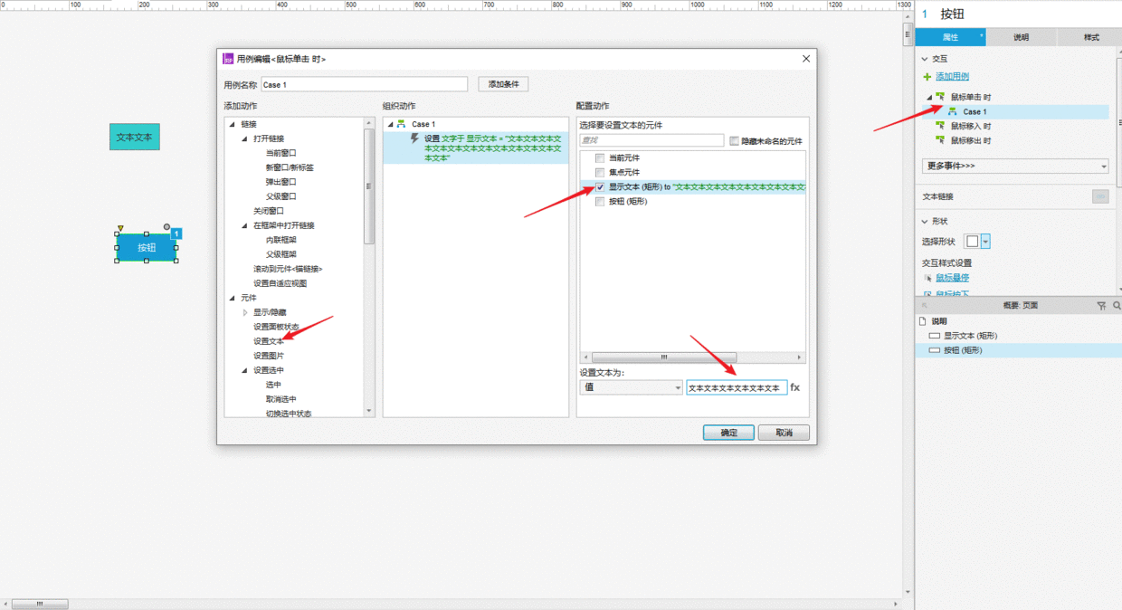Image resolution: width=1122 pixels, height=610 pixels.
Task: Switch to the 样式 tab
Action: coord(1091,37)
